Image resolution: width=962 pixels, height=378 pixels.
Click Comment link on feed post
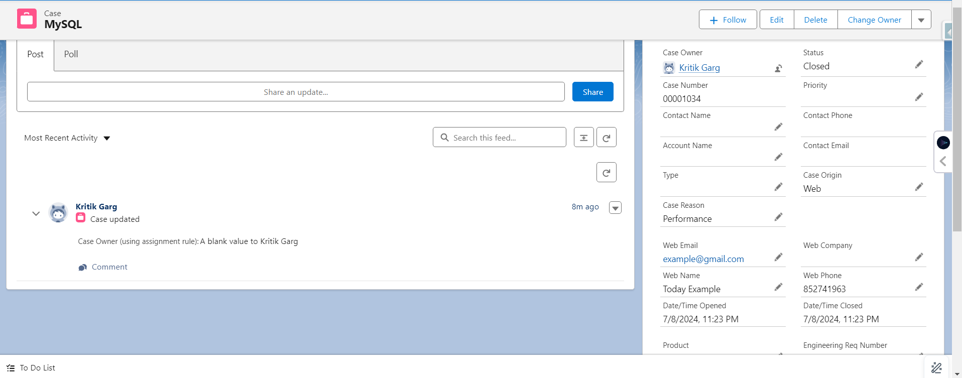103,267
